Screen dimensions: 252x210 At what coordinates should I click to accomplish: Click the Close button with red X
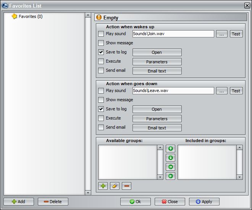point(170,202)
